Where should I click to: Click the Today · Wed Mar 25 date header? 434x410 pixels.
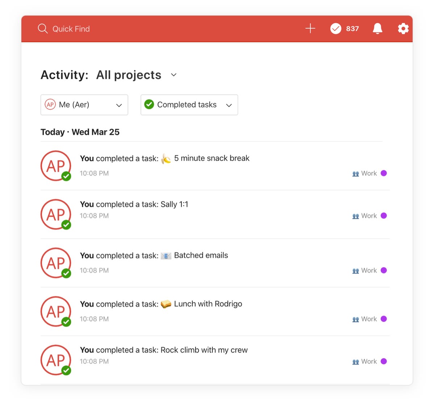[80, 132]
